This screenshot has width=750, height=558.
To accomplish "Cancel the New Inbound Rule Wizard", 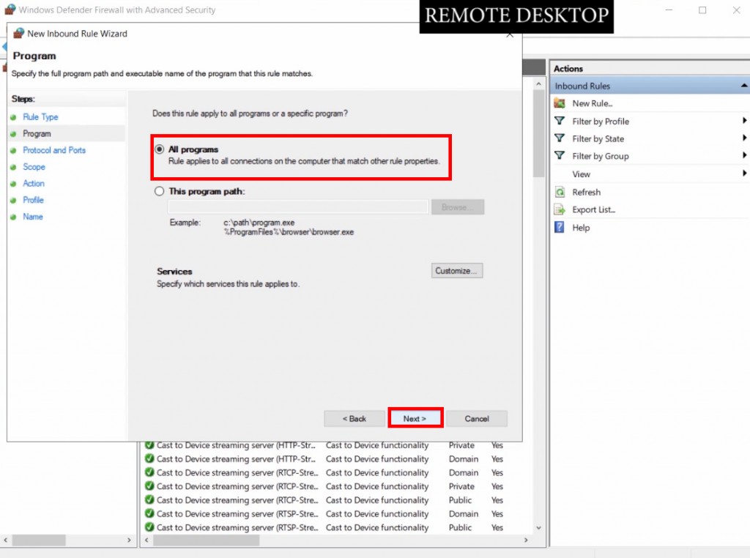I will (477, 418).
